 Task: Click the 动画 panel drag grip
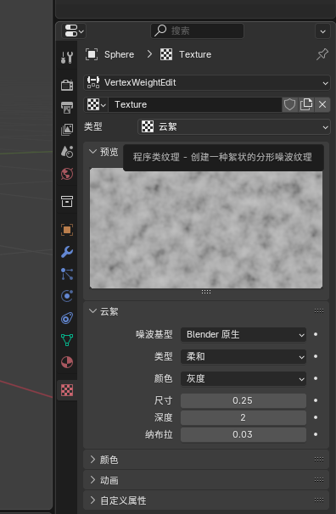[319, 480]
